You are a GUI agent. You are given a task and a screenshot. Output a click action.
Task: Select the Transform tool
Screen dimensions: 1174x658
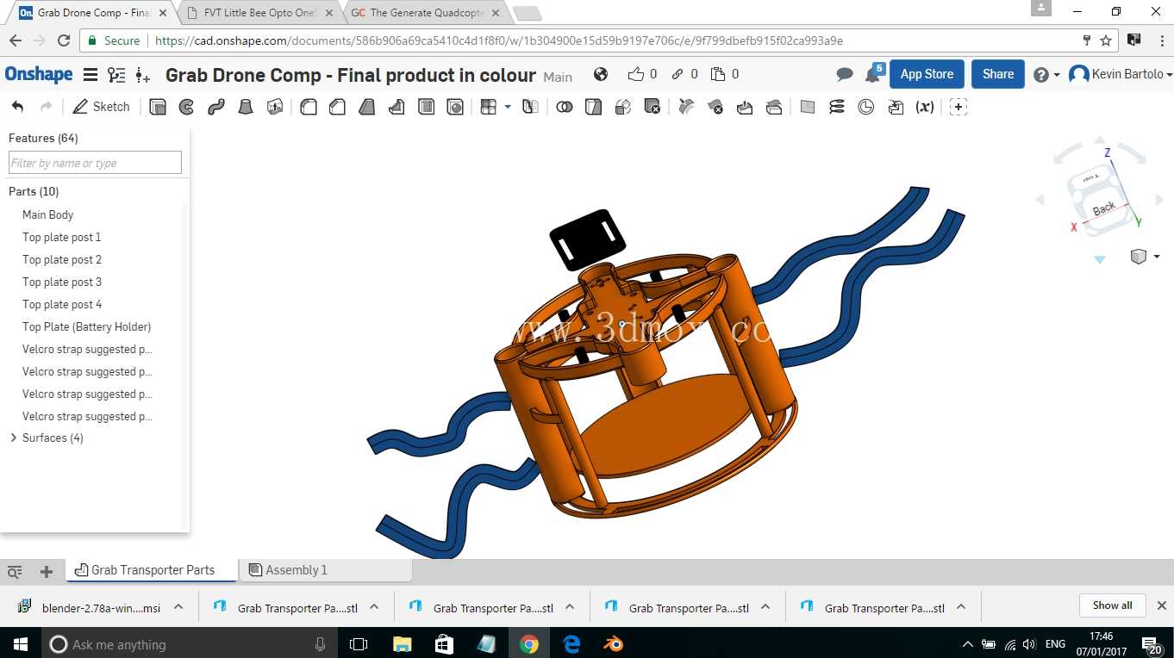623,107
